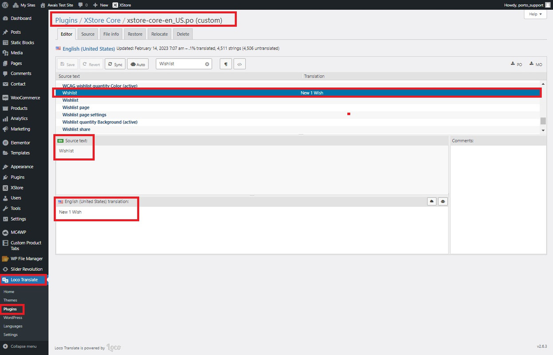Viewport: 553px width, 355px height.
Task: Collapse the admin menu
Action: tap(24, 346)
